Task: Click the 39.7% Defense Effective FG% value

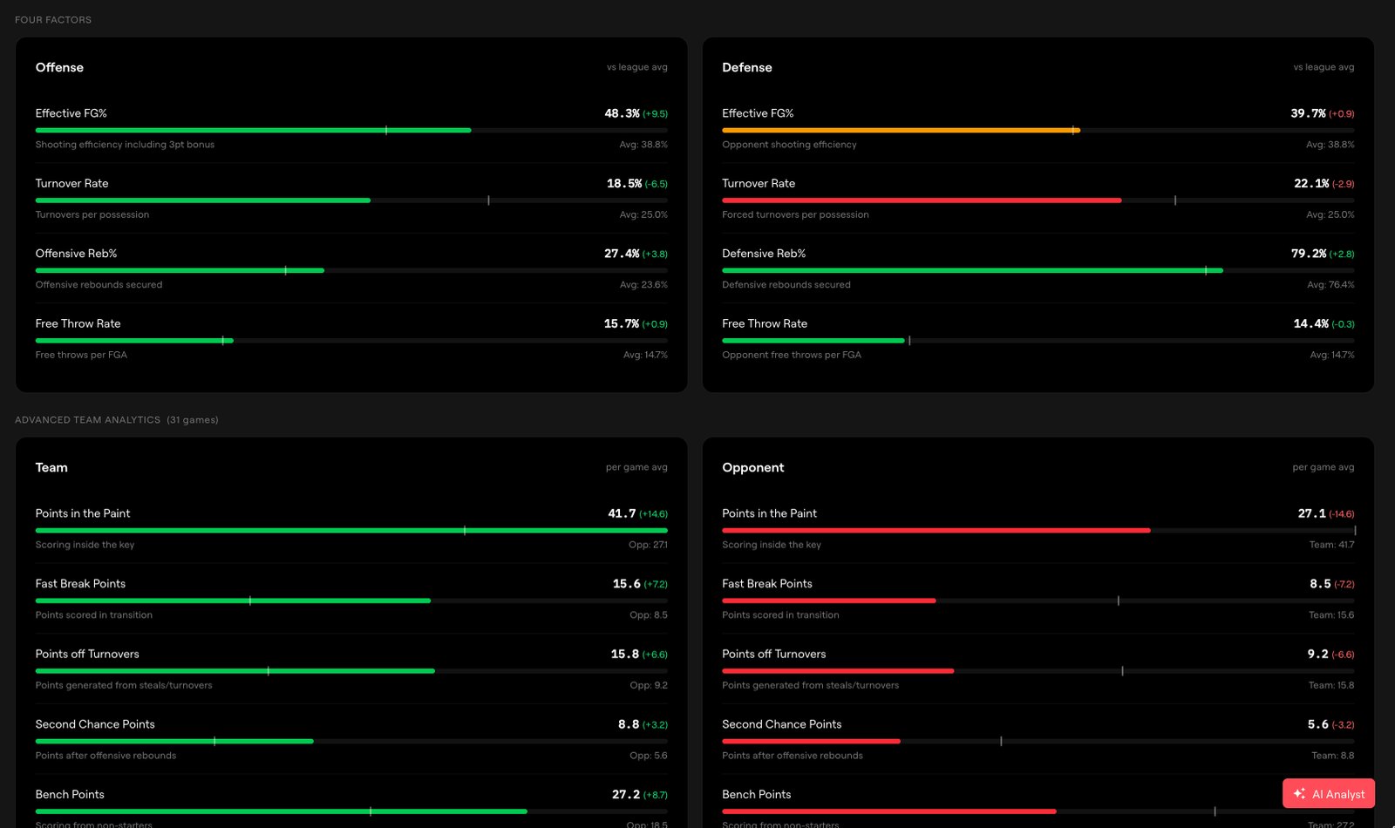Action: pyautogui.click(x=1308, y=113)
